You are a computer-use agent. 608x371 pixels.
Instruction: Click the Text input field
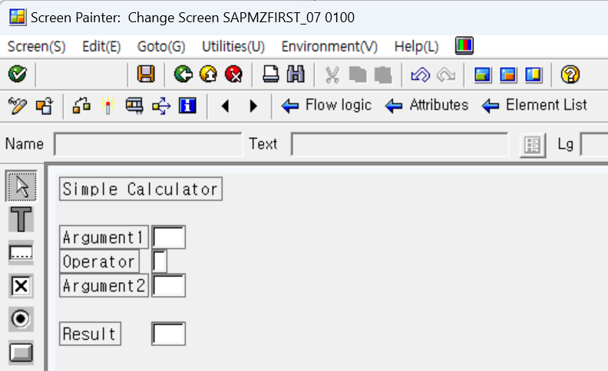pos(399,144)
